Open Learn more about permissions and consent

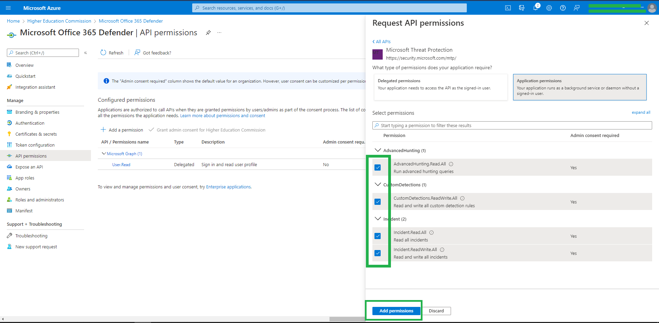(222, 116)
